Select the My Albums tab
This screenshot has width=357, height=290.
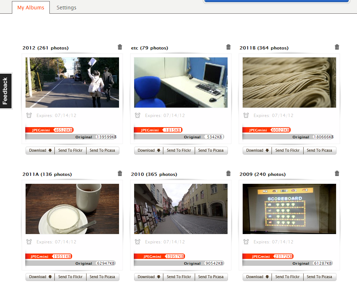[31, 8]
